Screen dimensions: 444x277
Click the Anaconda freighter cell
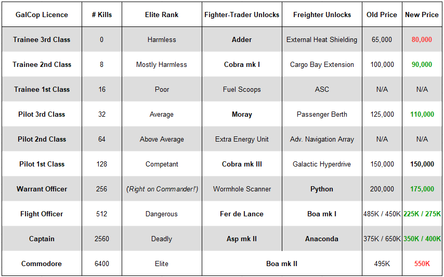click(322, 239)
